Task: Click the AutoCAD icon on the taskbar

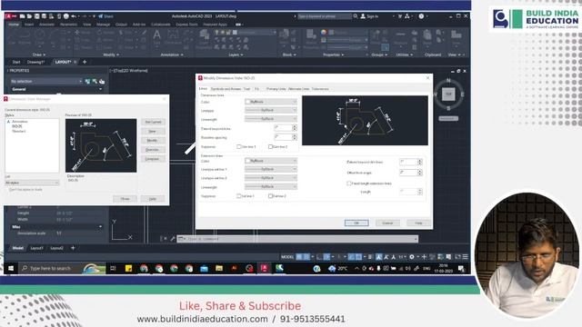Action: [x=265, y=268]
